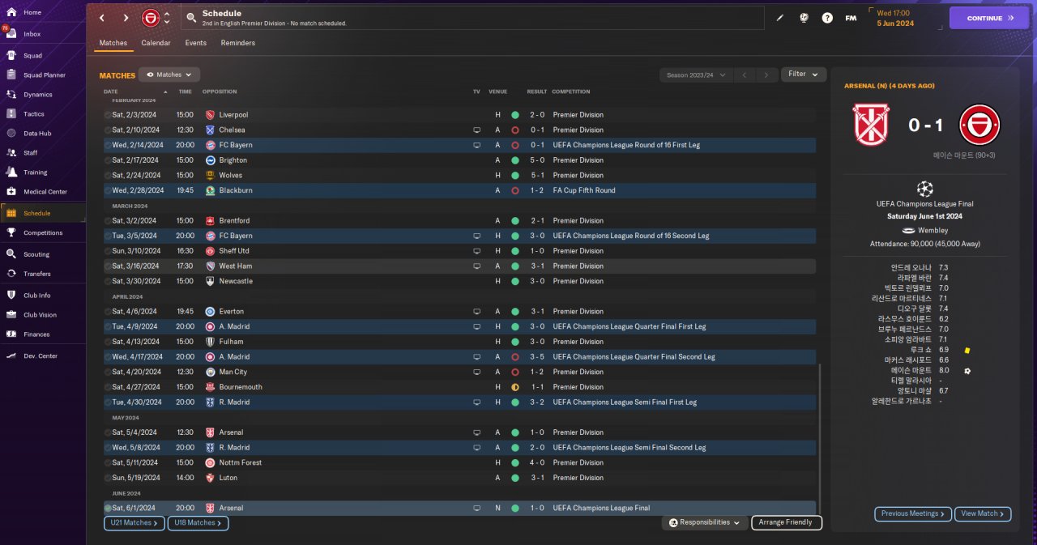Open the Scouting sidebar icon

click(11, 253)
